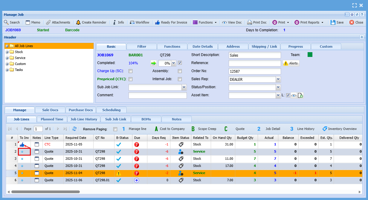The width and height of the screenshot is (368, 200).
Task: Click the add document icon beside Asset Item
Action: tap(300, 95)
